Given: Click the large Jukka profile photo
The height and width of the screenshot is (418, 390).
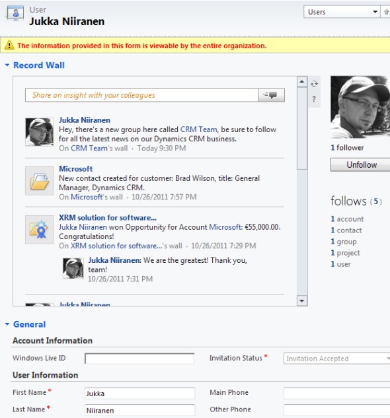Looking at the screenshot, I should point(360,107).
